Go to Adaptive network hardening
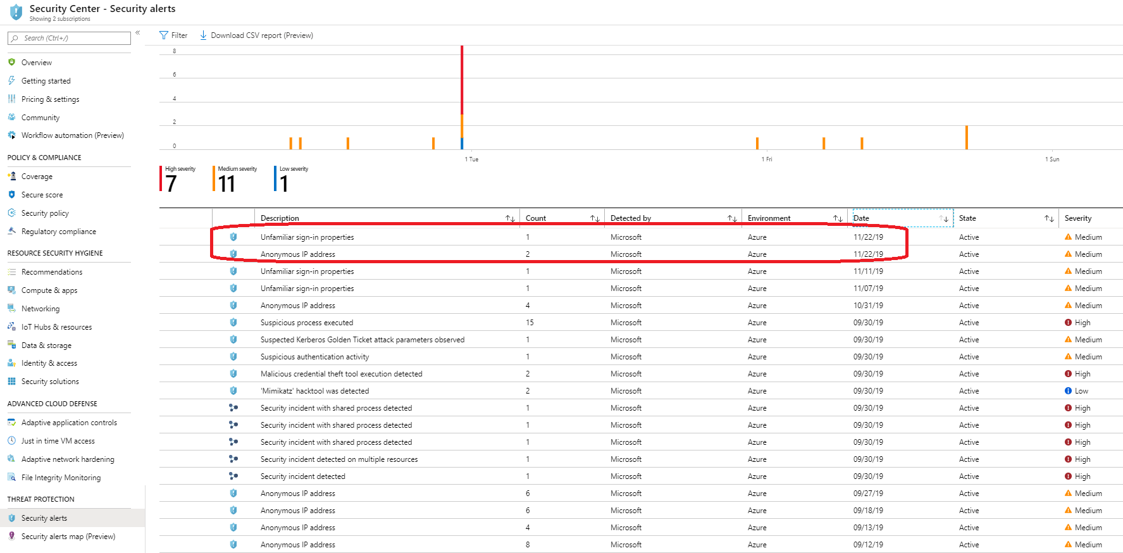 [x=68, y=459]
